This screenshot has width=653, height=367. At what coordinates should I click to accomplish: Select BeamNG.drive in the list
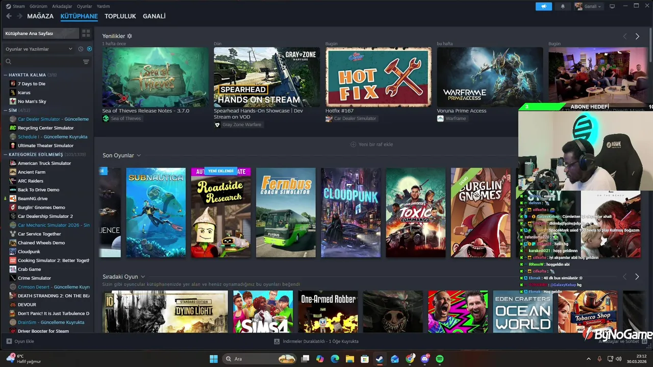point(33,198)
